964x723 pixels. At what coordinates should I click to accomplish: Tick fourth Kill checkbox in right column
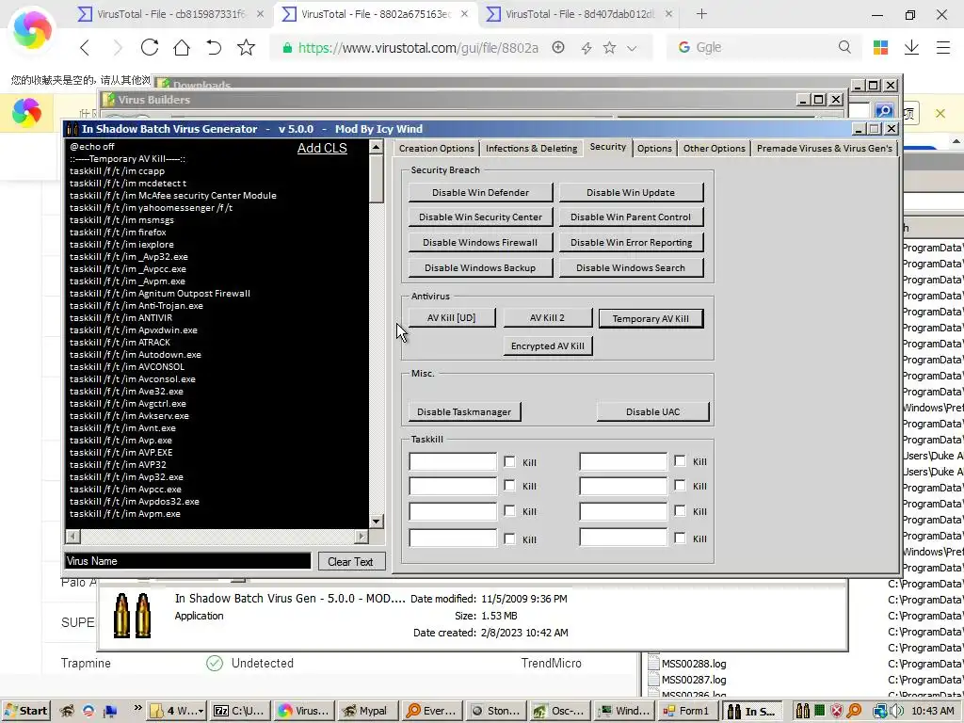(680, 538)
